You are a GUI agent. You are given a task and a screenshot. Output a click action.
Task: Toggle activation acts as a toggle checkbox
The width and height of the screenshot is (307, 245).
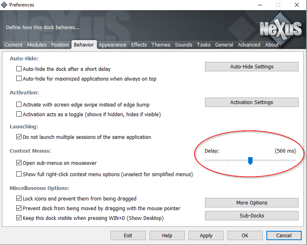coord(19,115)
